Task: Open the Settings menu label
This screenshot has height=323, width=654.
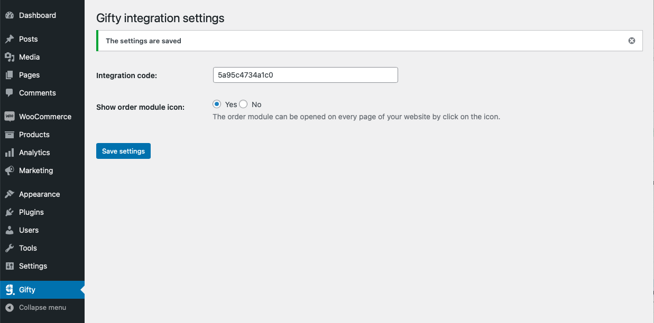Action: (33, 266)
